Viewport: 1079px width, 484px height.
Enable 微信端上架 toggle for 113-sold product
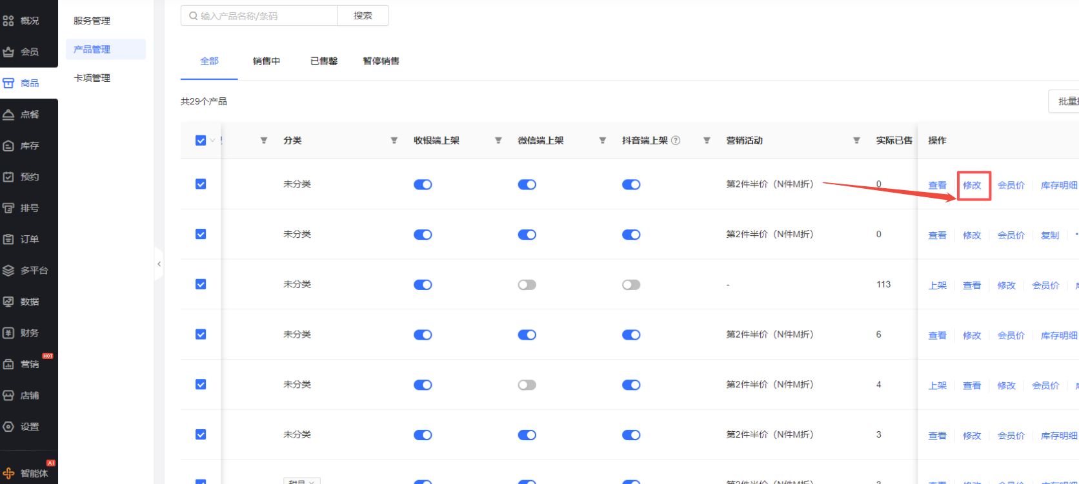point(527,285)
